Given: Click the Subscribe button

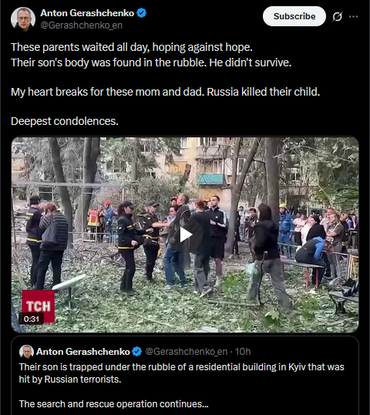Looking at the screenshot, I should tap(294, 16).
